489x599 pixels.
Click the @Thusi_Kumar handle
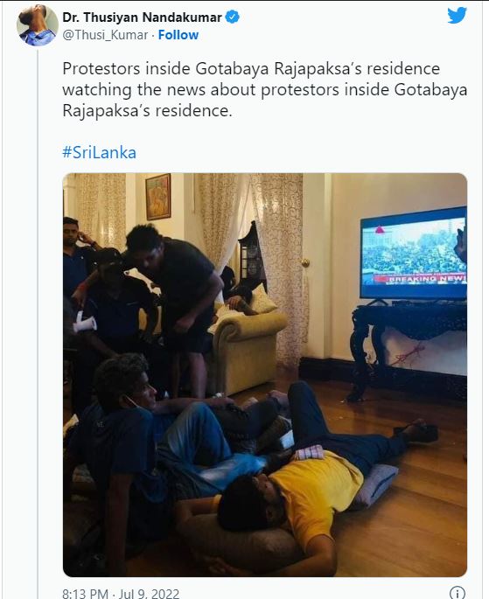(x=105, y=35)
